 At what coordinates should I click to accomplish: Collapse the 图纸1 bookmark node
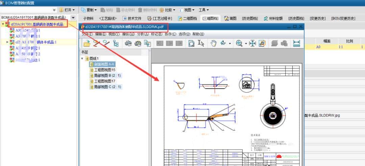click(x=82, y=58)
